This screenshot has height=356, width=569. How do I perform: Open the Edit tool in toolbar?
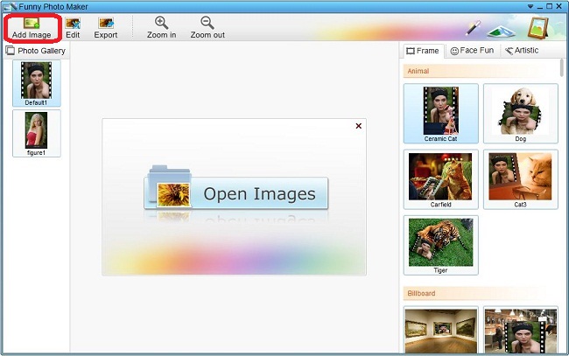(73, 28)
